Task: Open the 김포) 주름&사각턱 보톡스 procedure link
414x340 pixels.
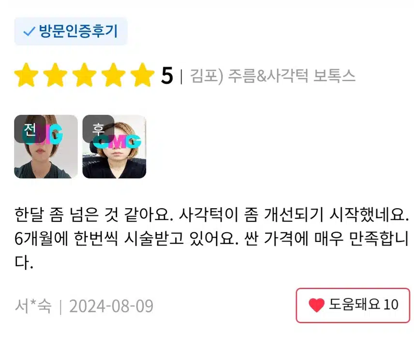Action: (x=272, y=76)
